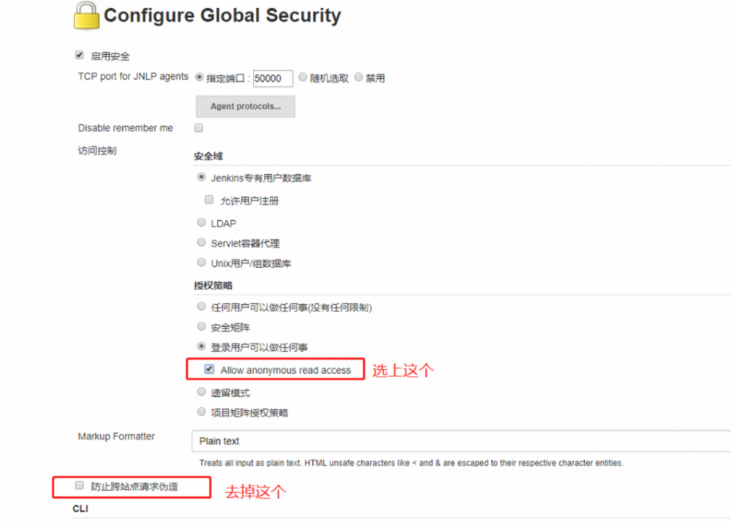This screenshot has width=731, height=522.
Task: Toggle Allow anonymous read access
Action: click(x=210, y=370)
